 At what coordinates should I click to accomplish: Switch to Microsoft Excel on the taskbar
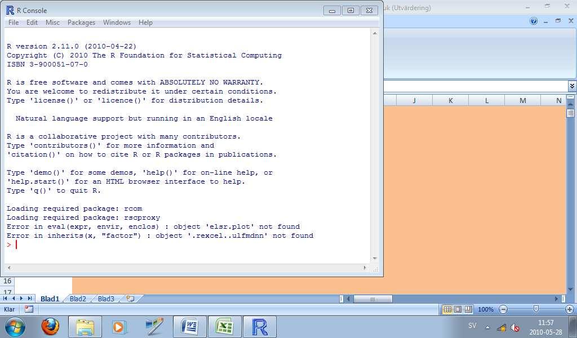tap(225, 327)
